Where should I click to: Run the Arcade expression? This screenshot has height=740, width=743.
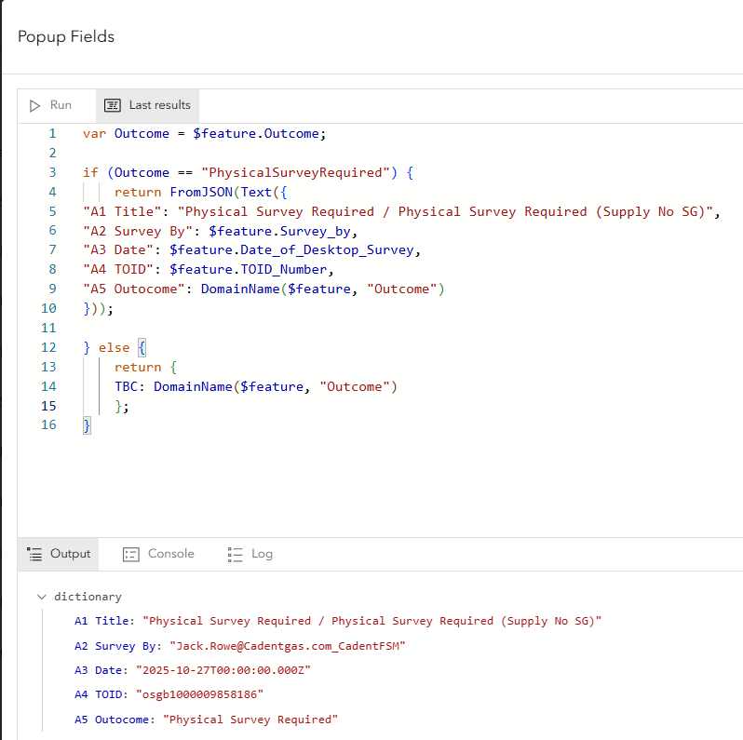point(50,105)
